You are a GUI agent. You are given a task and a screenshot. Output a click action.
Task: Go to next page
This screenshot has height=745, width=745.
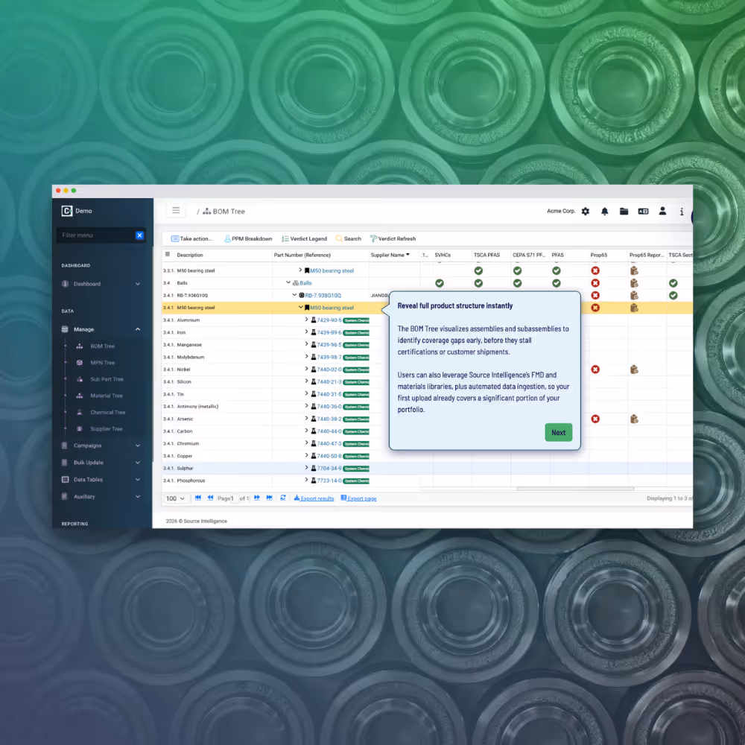[x=256, y=498]
